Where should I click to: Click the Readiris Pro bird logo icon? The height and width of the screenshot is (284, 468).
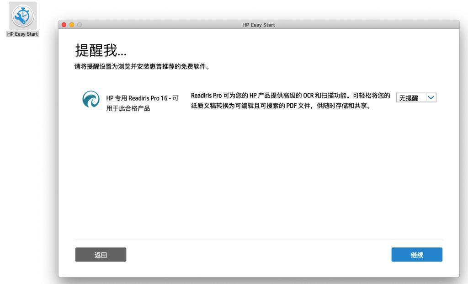tap(91, 99)
